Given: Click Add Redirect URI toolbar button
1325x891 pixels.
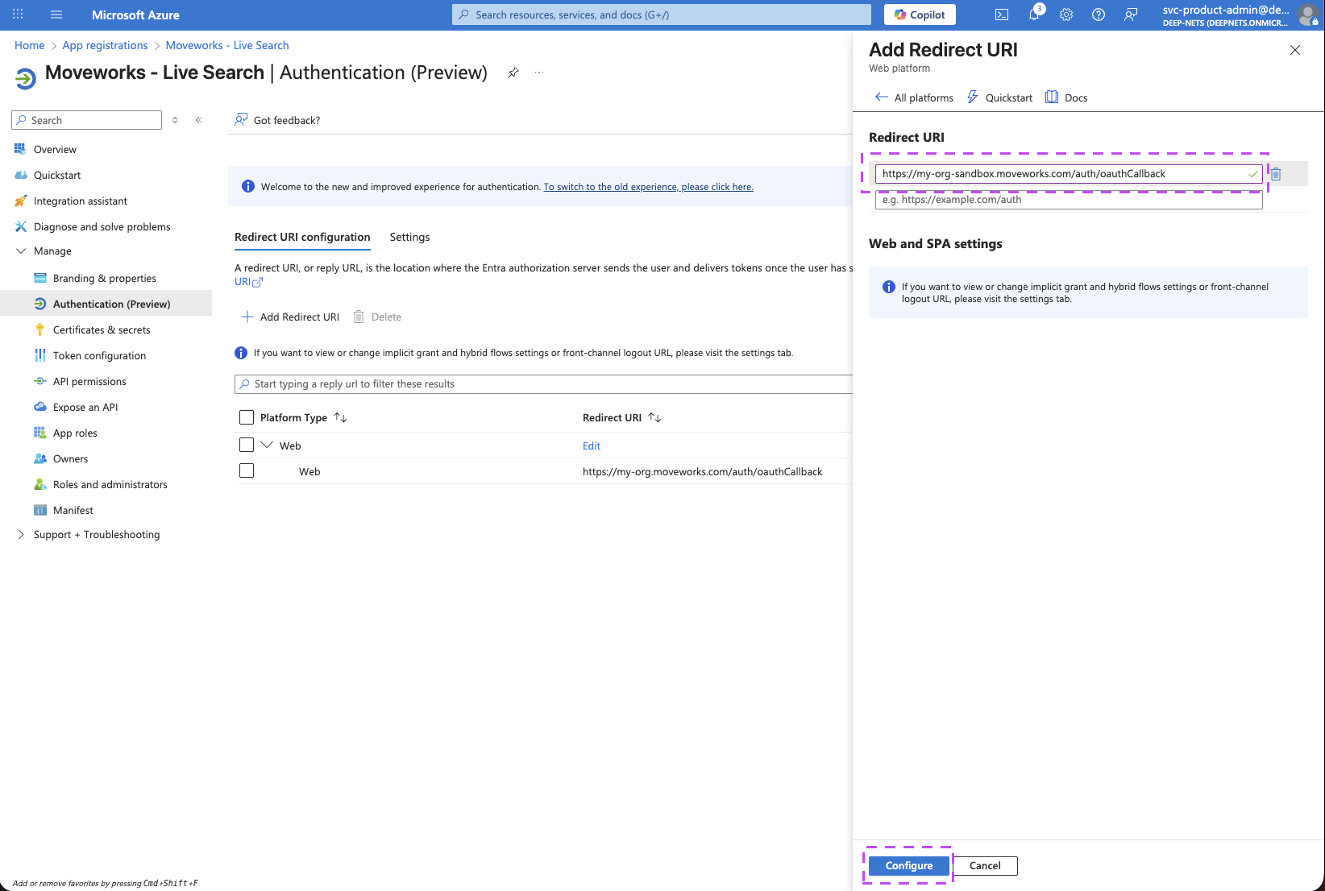Looking at the screenshot, I should [x=290, y=317].
